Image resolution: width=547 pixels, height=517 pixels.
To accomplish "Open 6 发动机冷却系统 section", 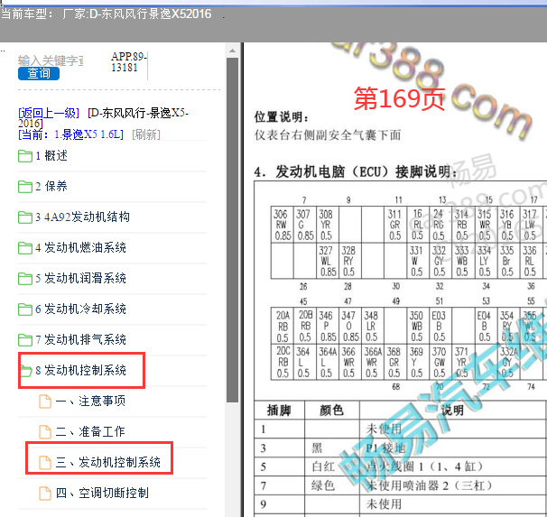I will tap(80, 309).
